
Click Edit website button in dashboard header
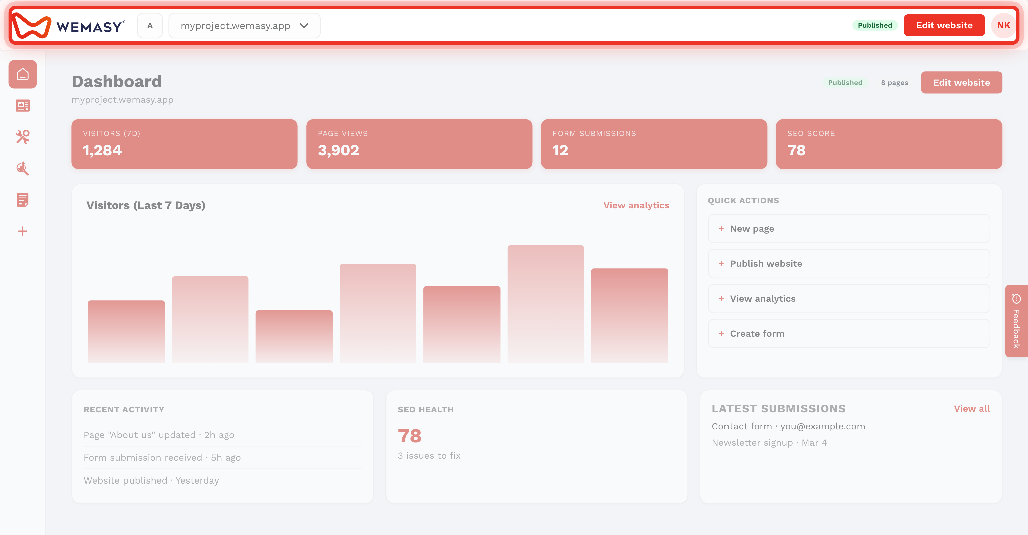pos(961,83)
